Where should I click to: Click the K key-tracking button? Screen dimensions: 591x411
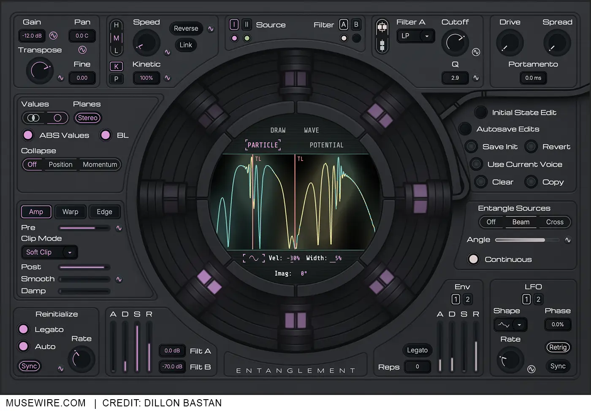(x=116, y=66)
